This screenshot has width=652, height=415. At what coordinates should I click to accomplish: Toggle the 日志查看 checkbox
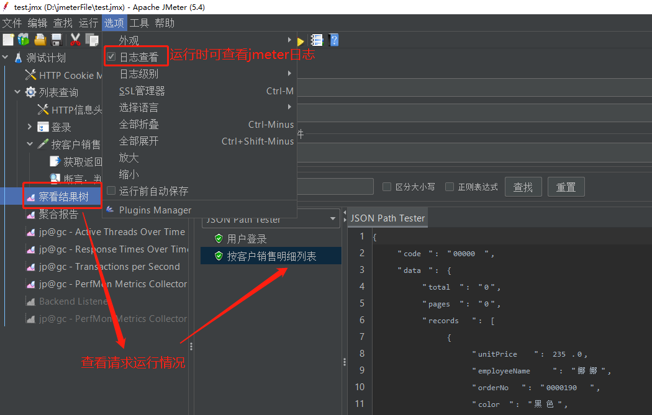pos(111,56)
